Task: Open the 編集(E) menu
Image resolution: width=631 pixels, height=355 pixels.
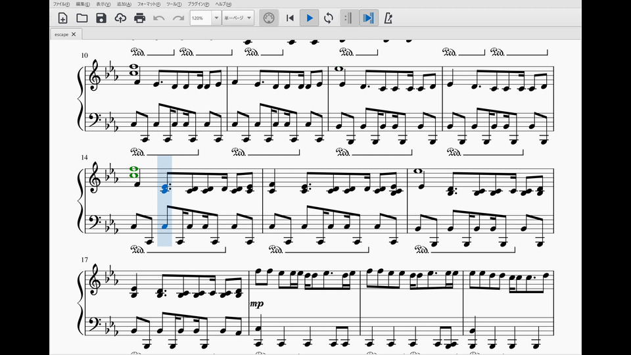Action: pos(83,4)
